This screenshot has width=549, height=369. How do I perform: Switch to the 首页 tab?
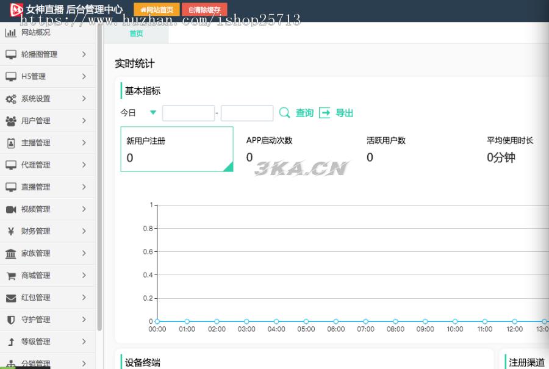coord(136,34)
